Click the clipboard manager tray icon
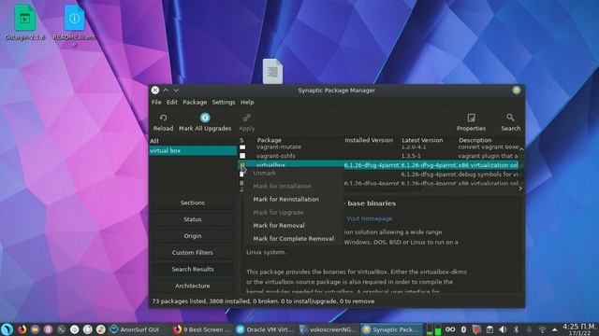The image size is (599, 336). point(489,329)
